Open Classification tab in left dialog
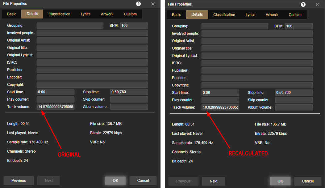325x188 pixels. click(59, 14)
